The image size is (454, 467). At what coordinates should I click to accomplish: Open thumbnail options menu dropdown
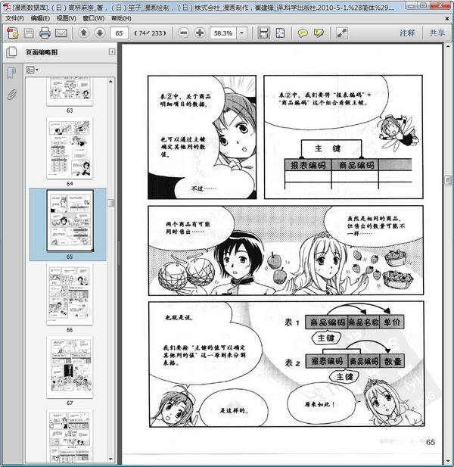pos(33,70)
